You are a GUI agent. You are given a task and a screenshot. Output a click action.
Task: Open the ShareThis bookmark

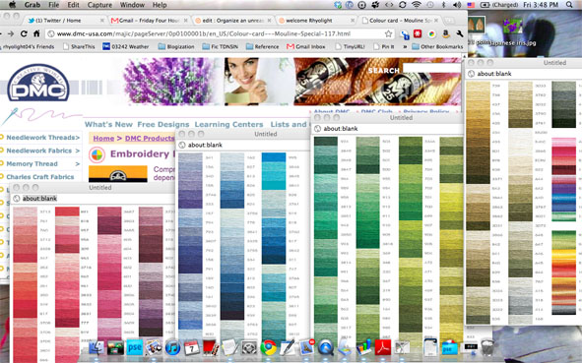point(79,46)
